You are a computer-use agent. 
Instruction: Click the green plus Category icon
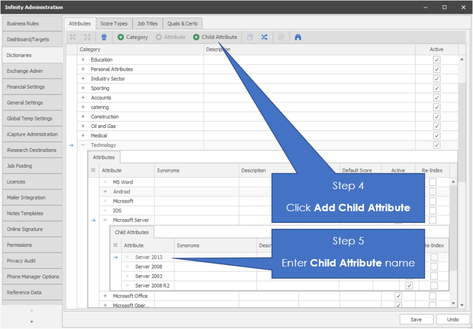click(120, 37)
